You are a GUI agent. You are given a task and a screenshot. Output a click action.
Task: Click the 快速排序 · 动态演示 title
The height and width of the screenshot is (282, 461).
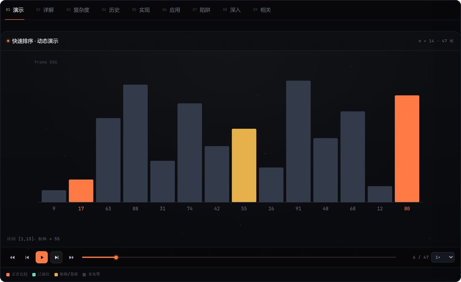35,41
